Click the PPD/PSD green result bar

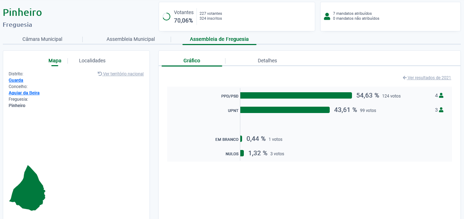(x=296, y=95)
